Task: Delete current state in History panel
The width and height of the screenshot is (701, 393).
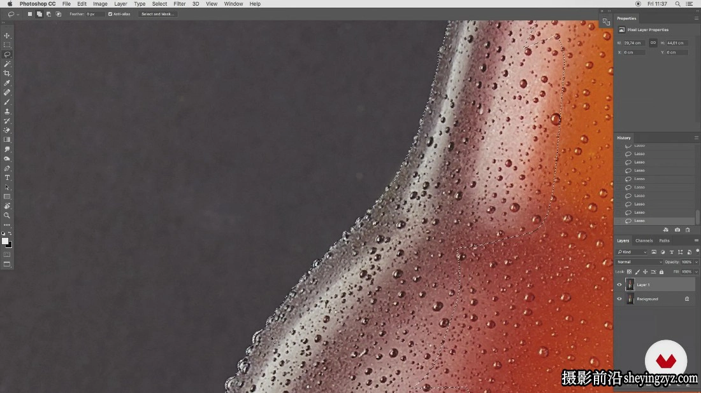Action: [x=688, y=230]
